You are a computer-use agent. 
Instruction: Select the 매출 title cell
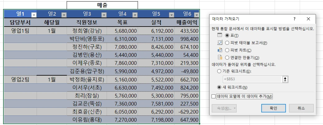(x=102, y=5)
